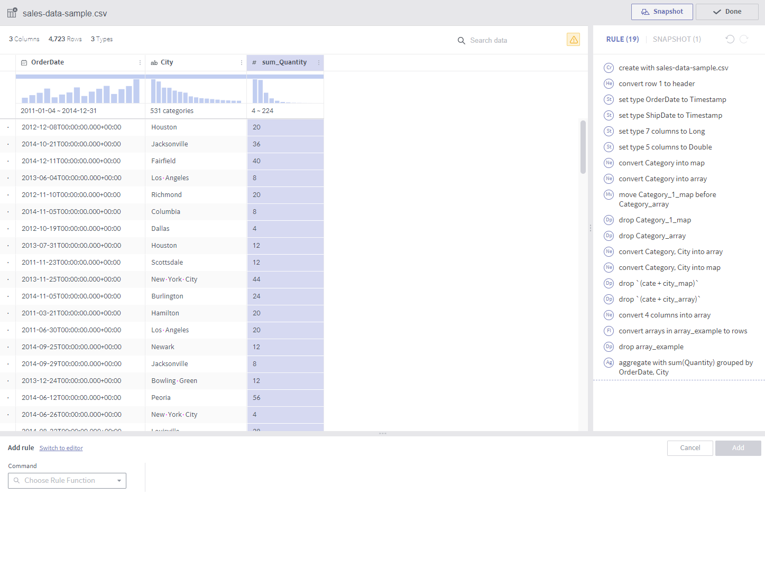Click the # number type icon of sum_Quantity
Screen dimensions: 765x570
click(254, 62)
